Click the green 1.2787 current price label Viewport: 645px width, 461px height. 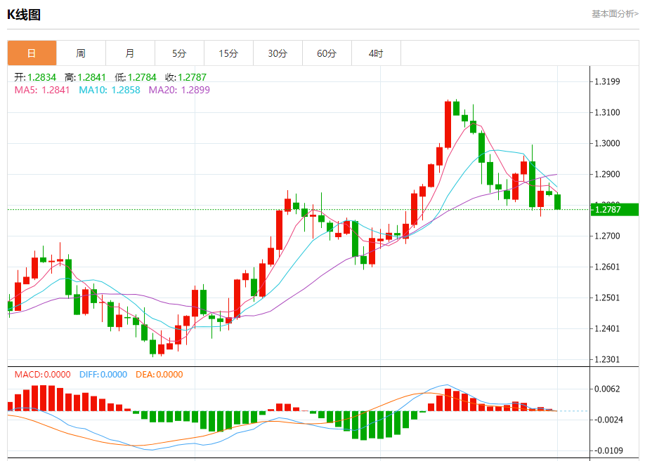[615, 210]
